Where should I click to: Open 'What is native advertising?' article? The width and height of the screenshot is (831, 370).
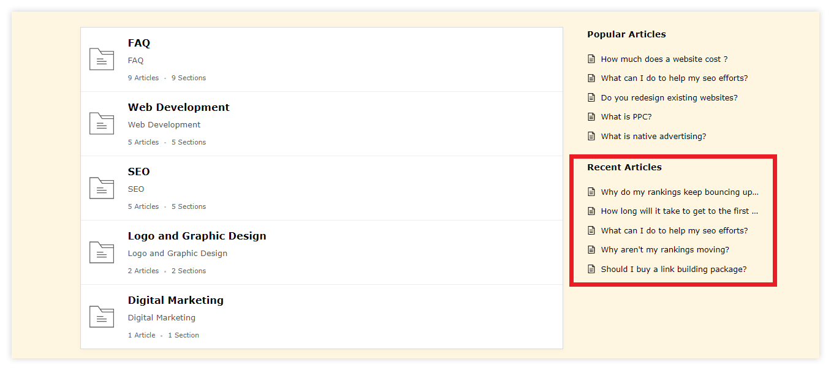pos(653,137)
